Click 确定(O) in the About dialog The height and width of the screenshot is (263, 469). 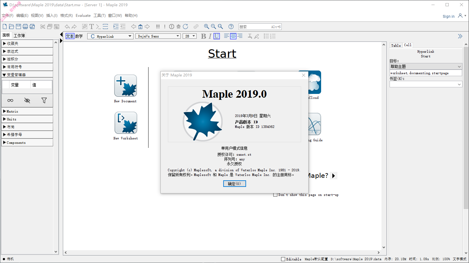[234, 184]
